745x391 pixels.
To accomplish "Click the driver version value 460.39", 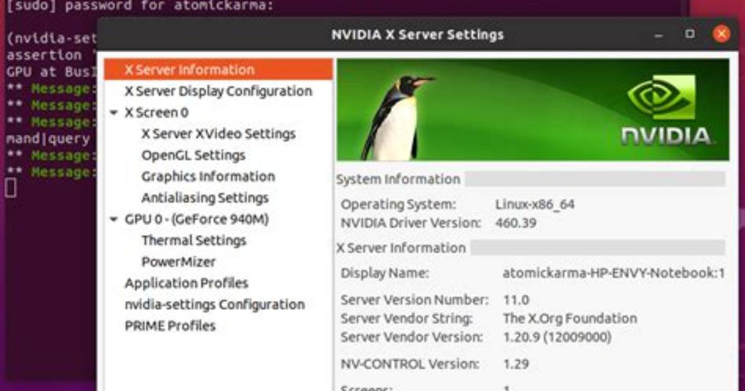I will click(516, 223).
